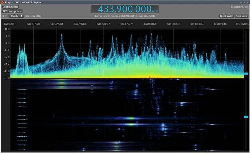Image resolution: width=250 pixels, height=153 pixels.
Task: Click the 433.879373 frequency axis label
Action: tap(126, 24)
